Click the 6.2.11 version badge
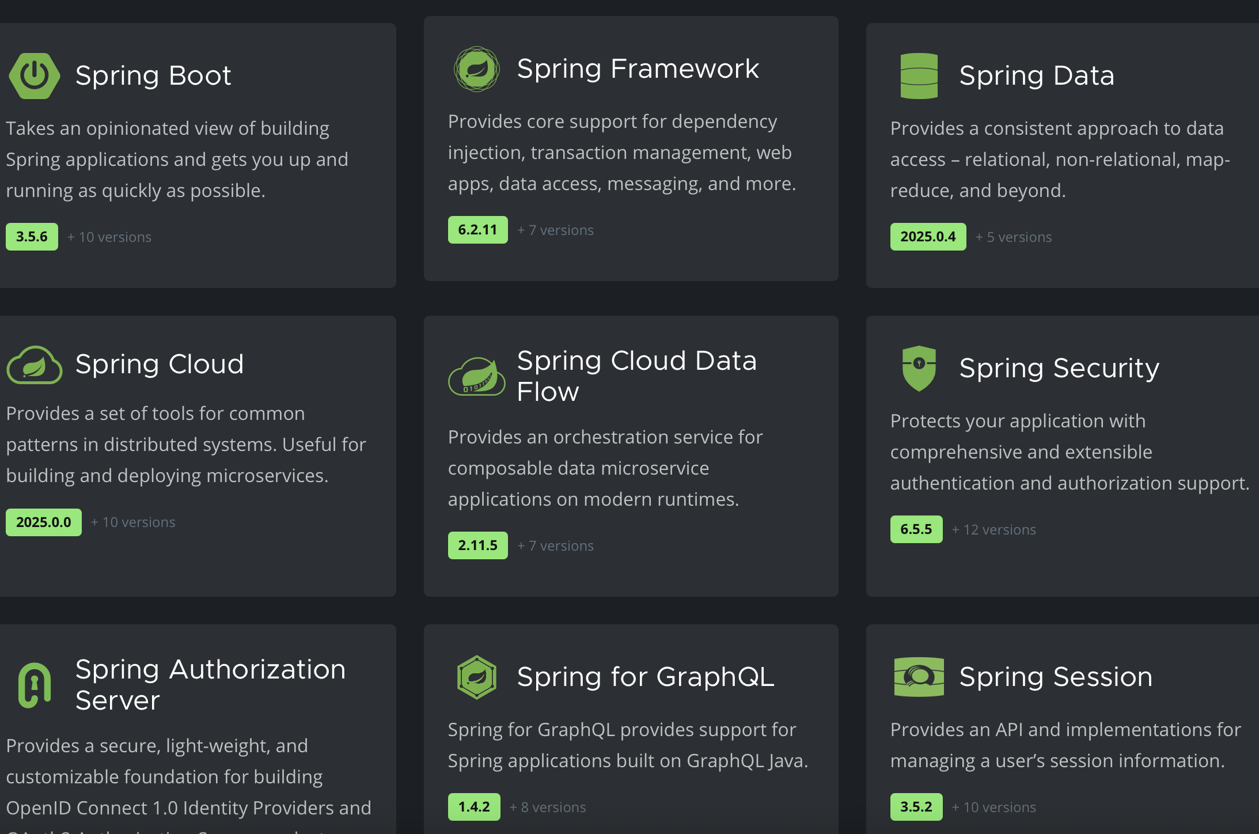Image resolution: width=1259 pixels, height=834 pixels. [477, 230]
